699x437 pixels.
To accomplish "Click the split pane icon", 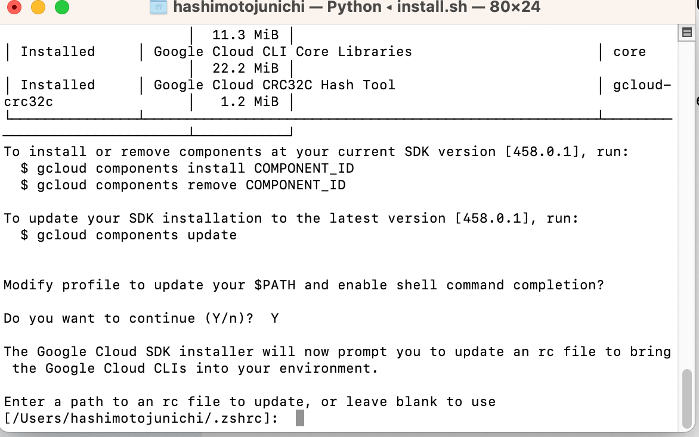I will pyautogui.click(x=686, y=32).
